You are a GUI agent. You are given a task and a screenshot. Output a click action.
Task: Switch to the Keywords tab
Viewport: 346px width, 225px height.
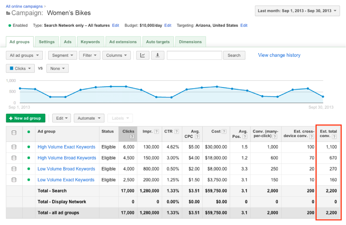click(90, 42)
